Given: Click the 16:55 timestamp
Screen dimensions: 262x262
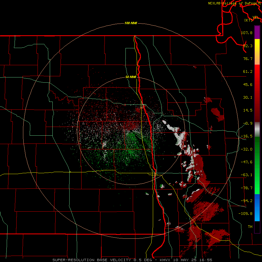Looking at the screenshot, I should pos(206,260).
